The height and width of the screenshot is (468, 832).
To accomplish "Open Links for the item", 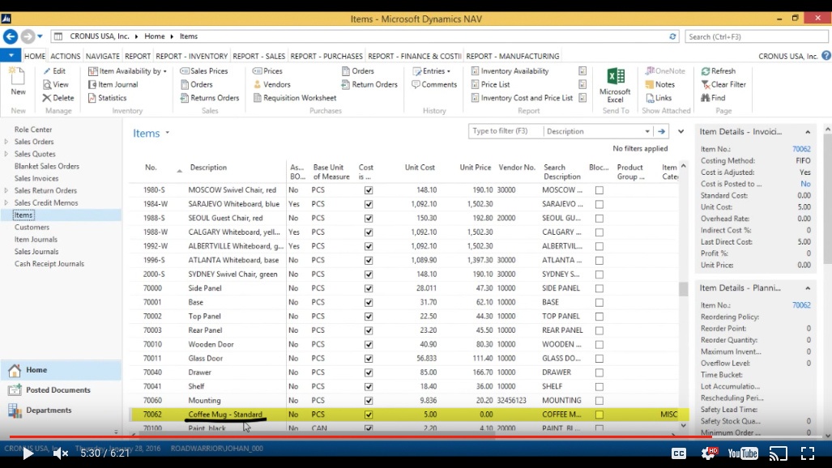I will tap(659, 98).
